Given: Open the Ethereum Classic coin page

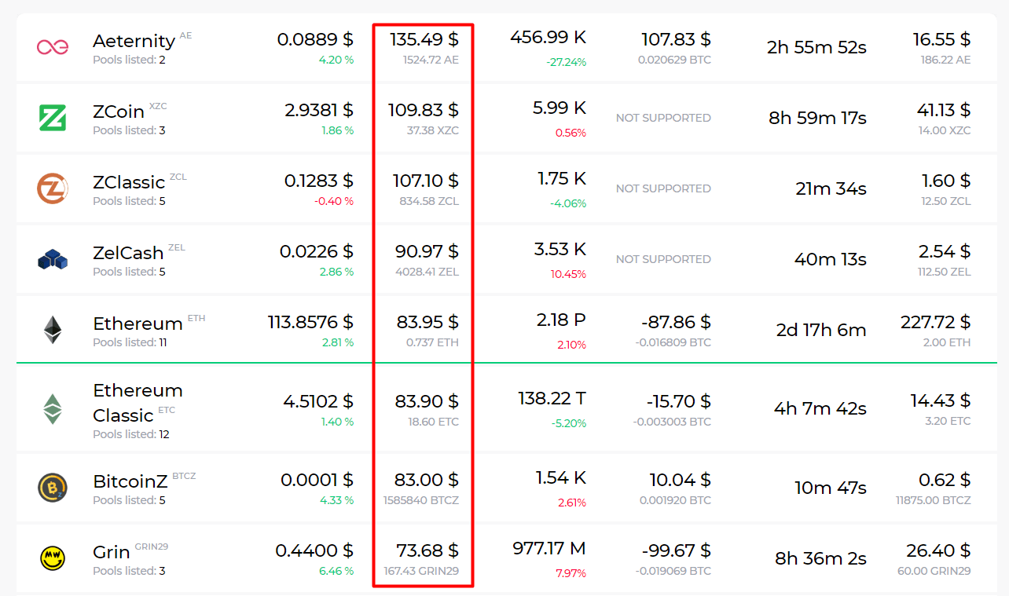Looking at the screenshot, I should (x=138, y=402).
